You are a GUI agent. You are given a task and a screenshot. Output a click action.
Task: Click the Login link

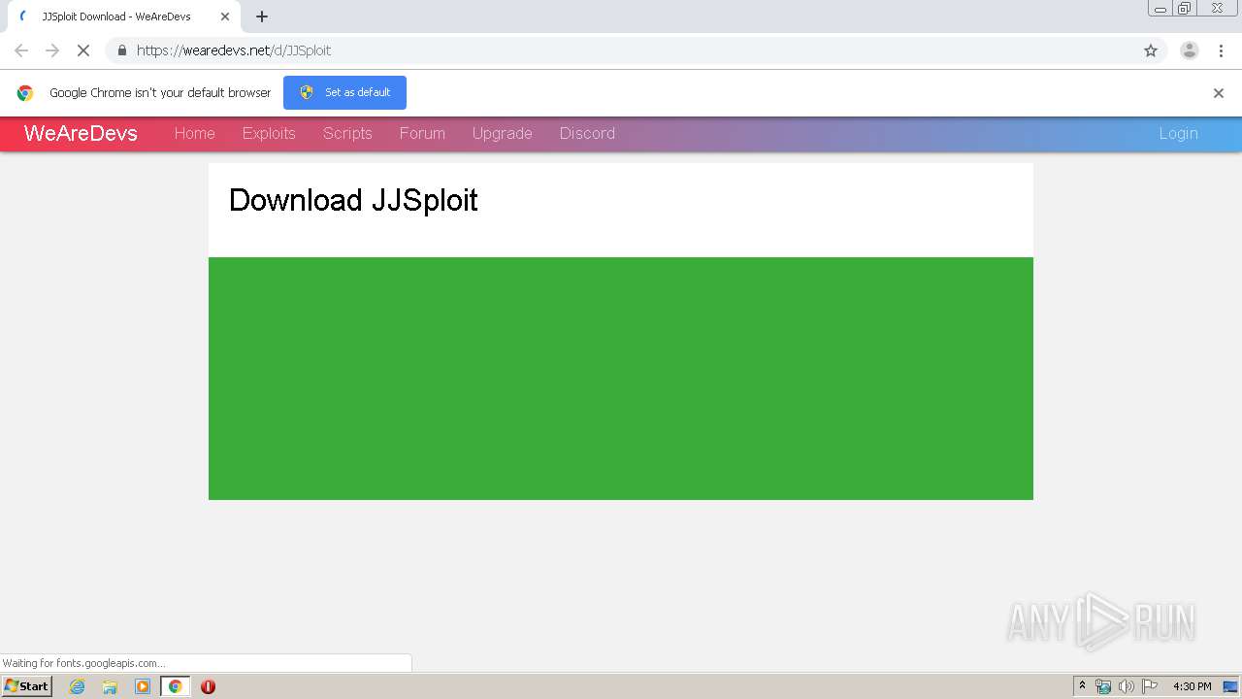coord(1178,133)
